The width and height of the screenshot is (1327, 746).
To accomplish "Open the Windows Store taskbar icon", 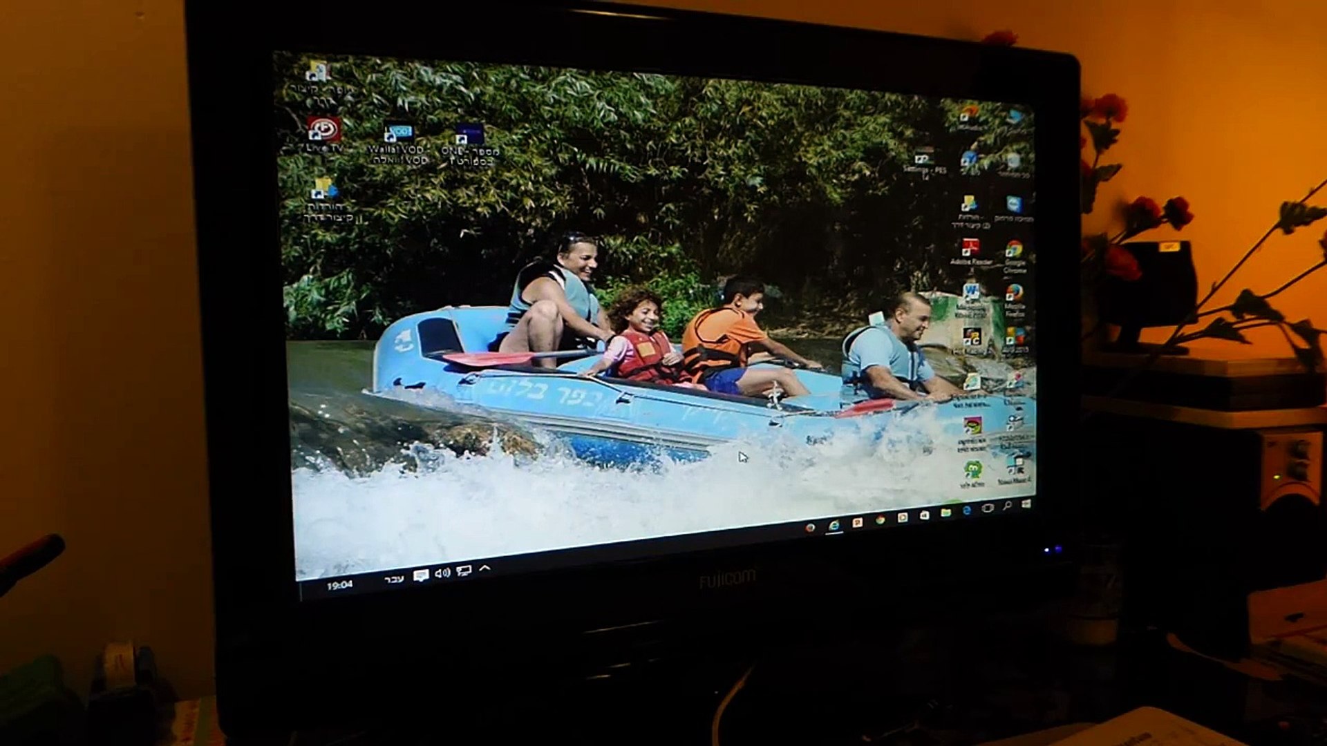I will 925,515.
